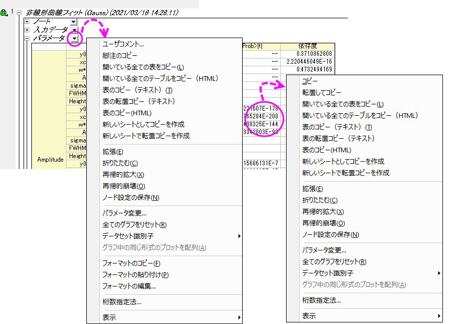Open the パラメータ dropdown arrow
467x324 pixels.
(74, 38)
